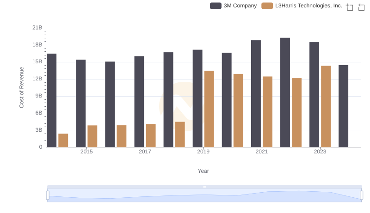The image size is (370, 213).
Task: Click the tallest 3M bar for 2022
Action: click(285, 92)
